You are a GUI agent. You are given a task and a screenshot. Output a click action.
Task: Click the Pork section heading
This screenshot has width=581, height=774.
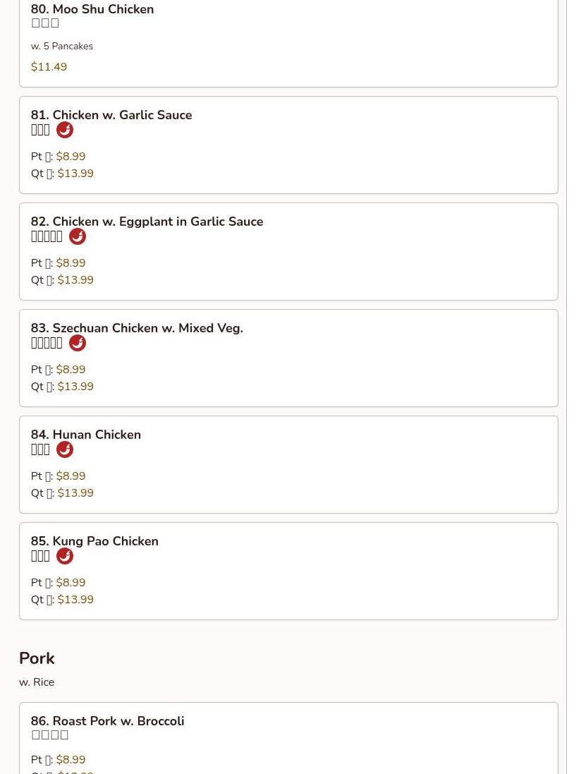pos(37,658)
